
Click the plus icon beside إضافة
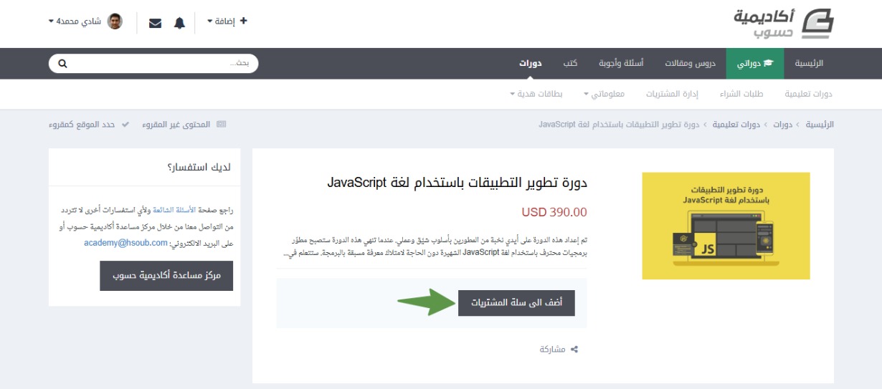click(x=243, y=21)
